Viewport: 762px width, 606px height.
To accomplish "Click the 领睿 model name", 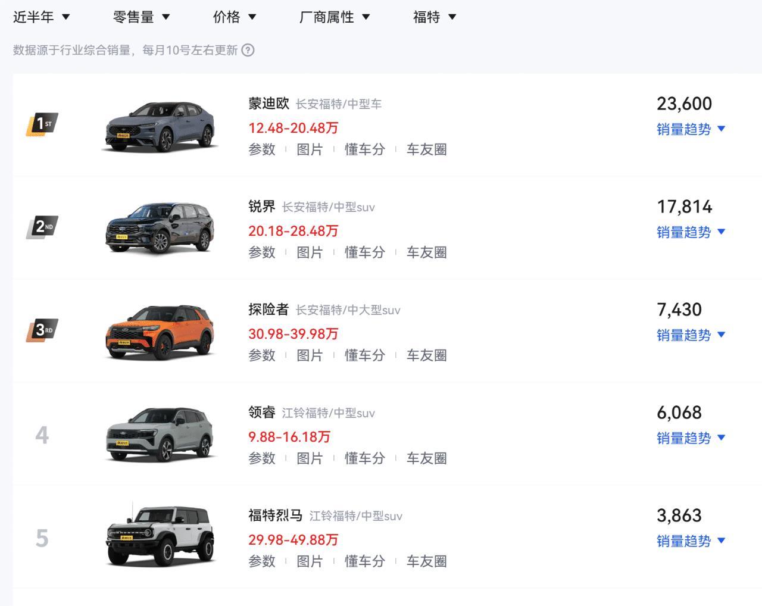I will (262, 413).
